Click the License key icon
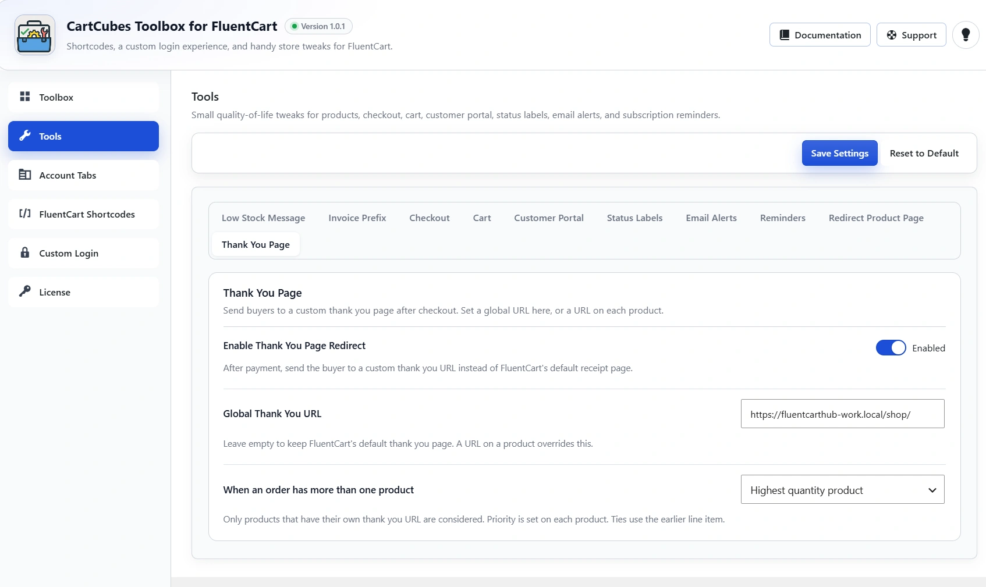The height and width of the screenshot is (587, 986). point(25,291)
